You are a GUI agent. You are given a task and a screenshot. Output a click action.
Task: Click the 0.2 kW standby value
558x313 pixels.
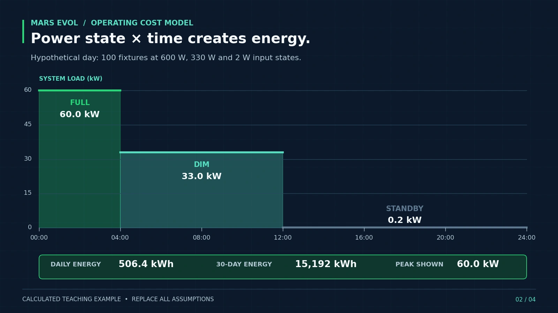pos(405,220)
